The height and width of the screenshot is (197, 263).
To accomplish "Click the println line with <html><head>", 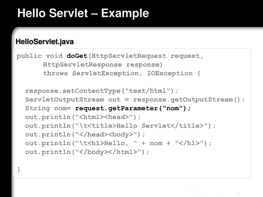I will [83, 117].
